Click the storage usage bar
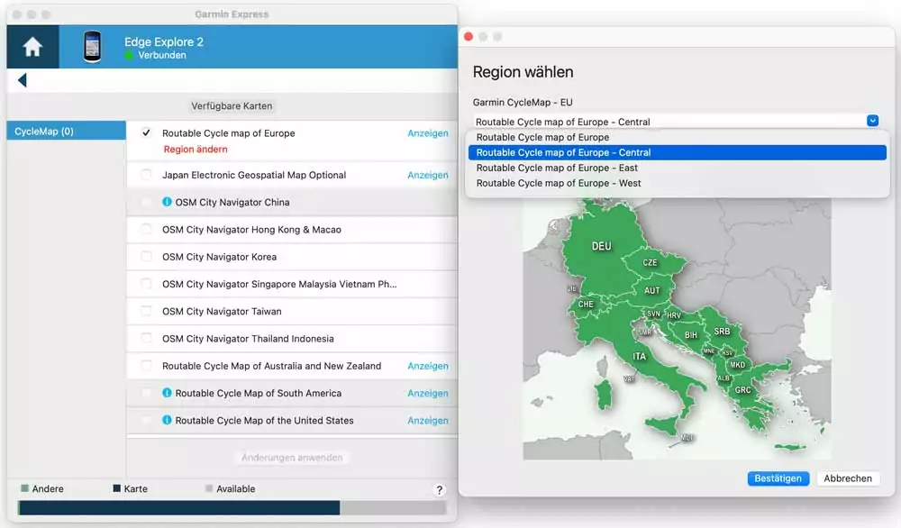The image size is (901, 528). coord(232,508)
